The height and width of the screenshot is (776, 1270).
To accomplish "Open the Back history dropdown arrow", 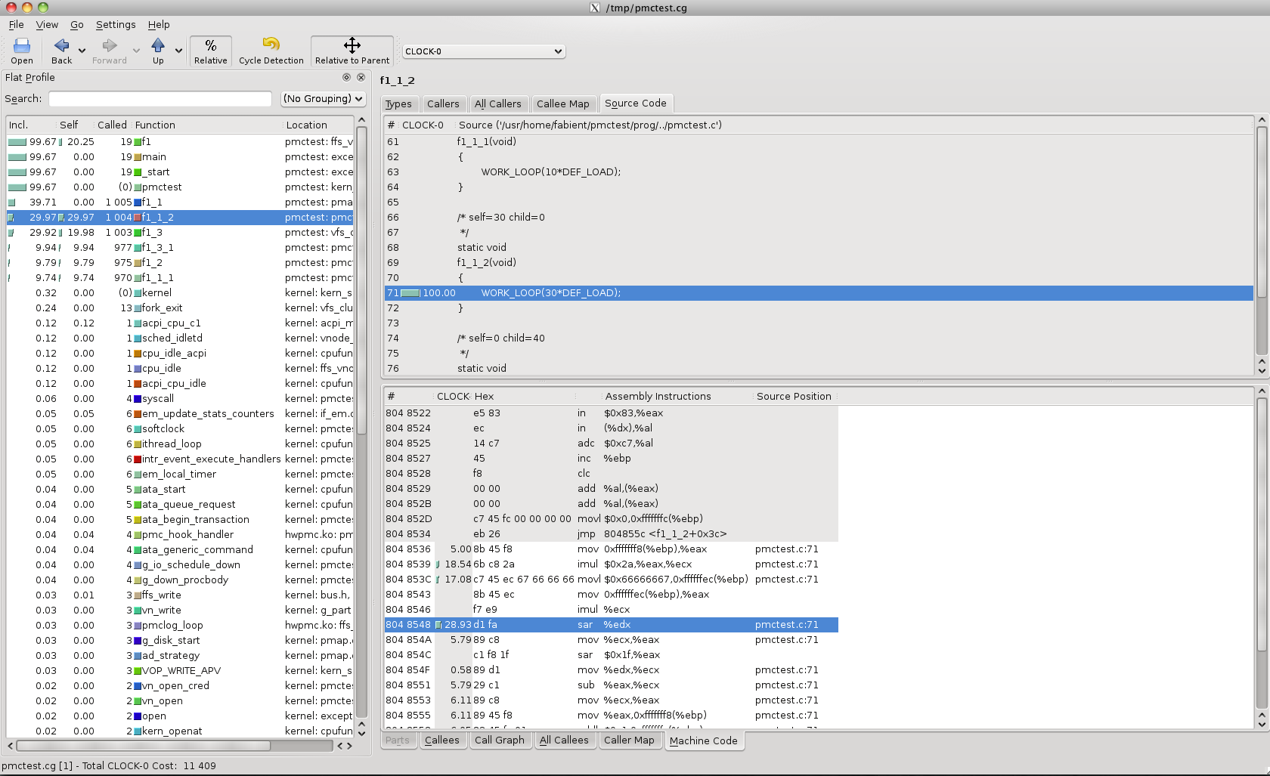I will pyautogui.click(x=82, y=51).
